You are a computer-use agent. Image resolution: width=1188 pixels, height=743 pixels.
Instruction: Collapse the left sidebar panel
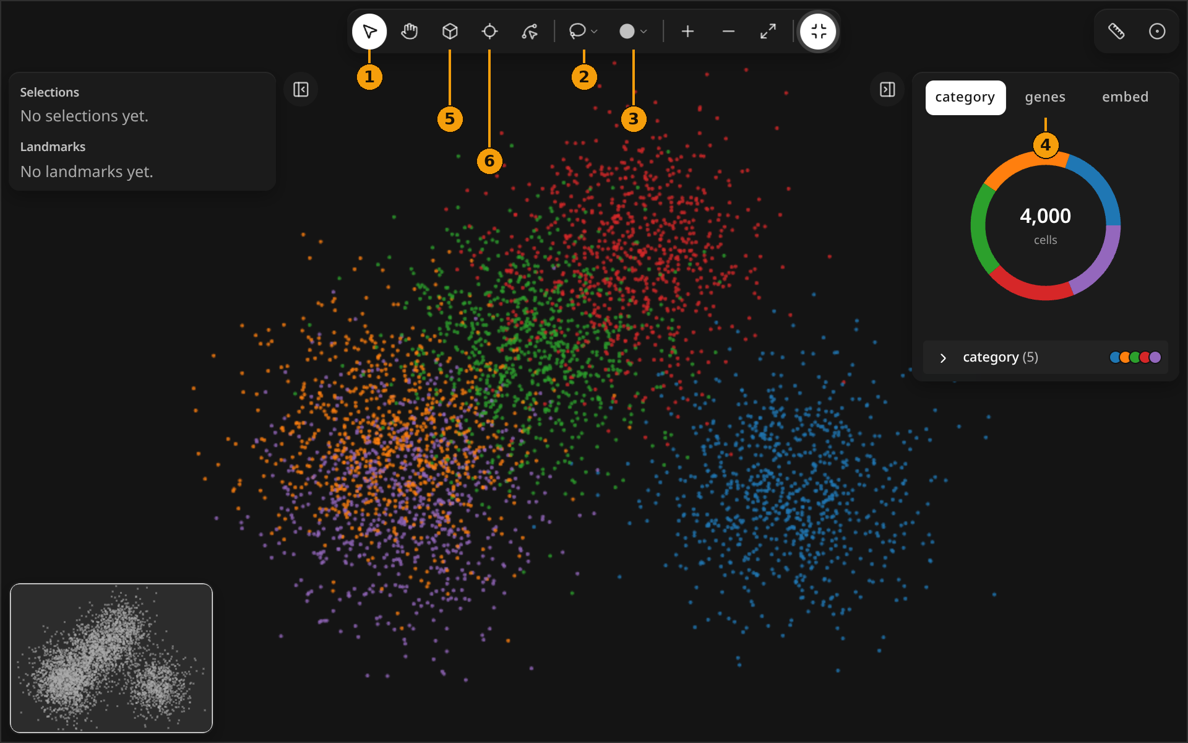point(301,90)
